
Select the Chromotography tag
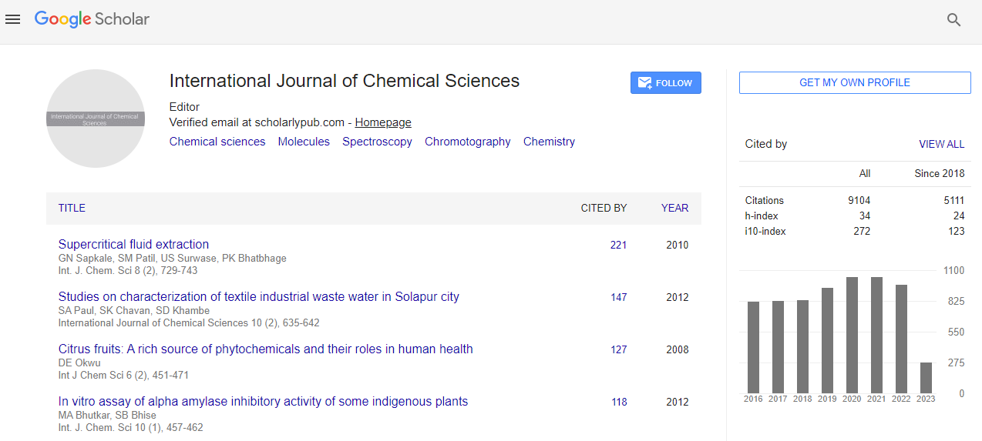click(468, 142)
